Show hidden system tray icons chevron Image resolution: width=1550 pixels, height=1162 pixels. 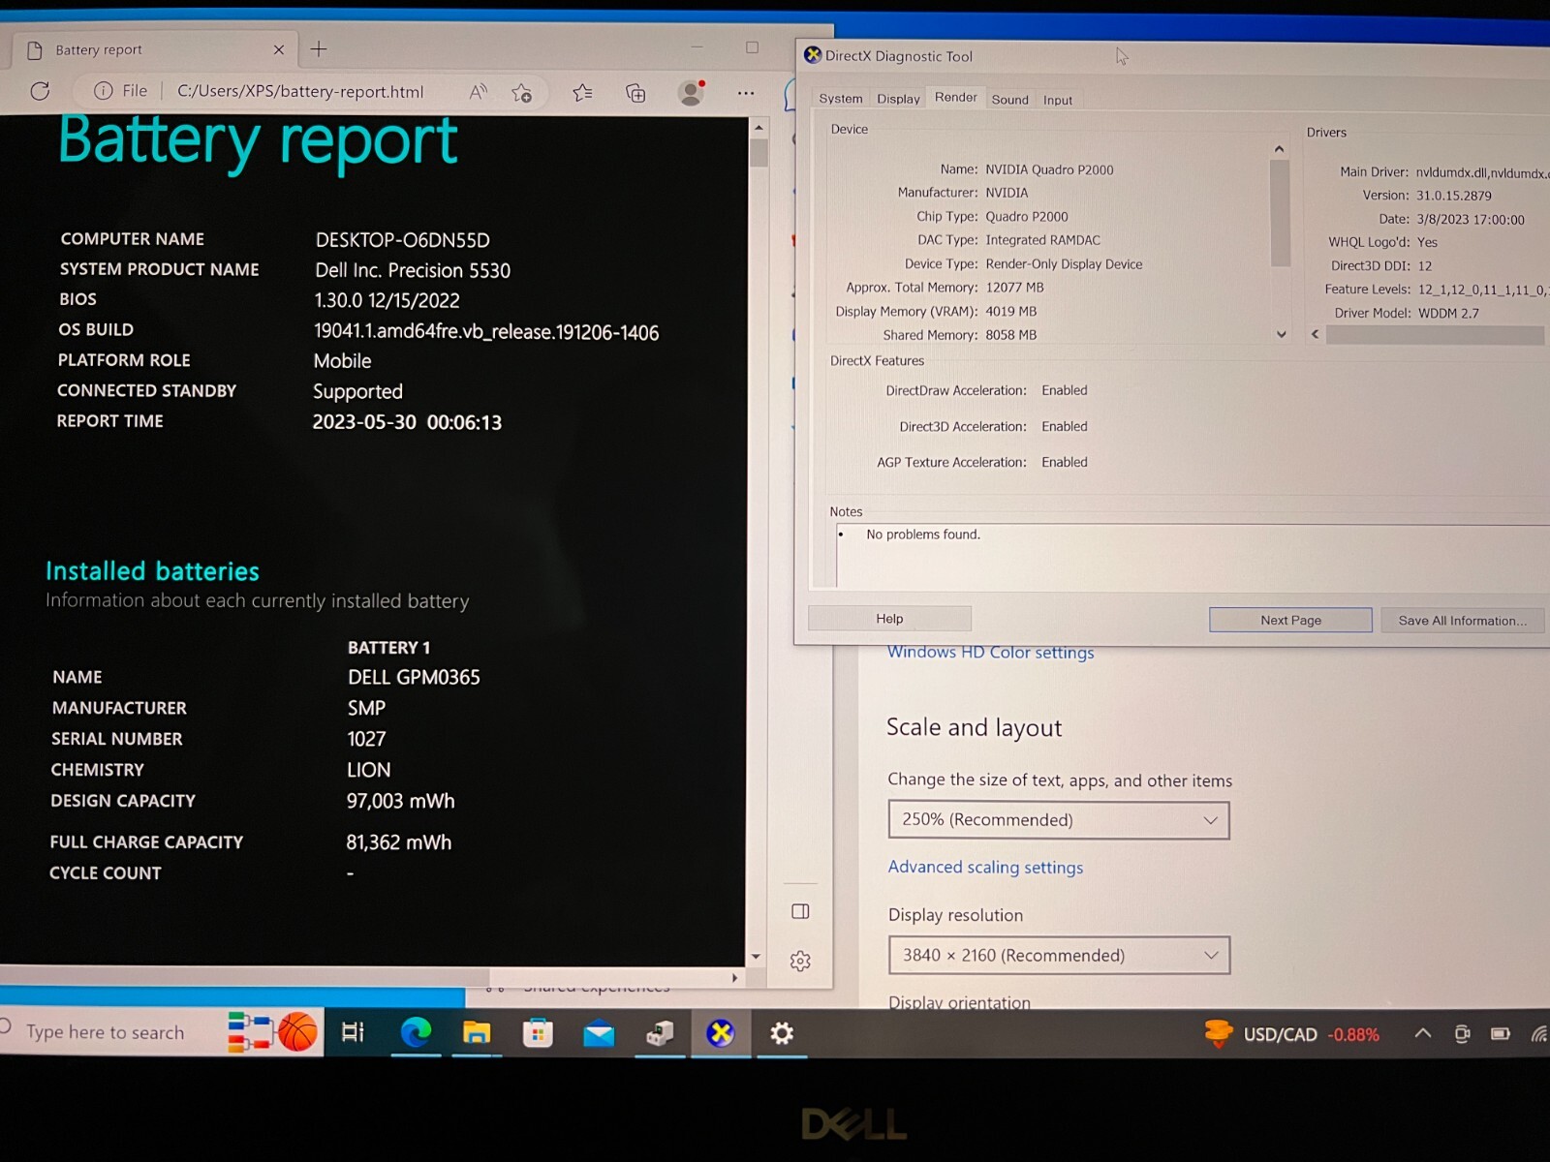click(x=1422, y=1033)
